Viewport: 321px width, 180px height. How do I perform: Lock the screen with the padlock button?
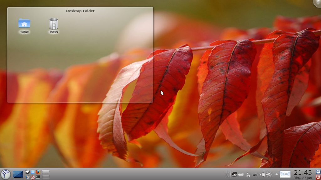coord(317,172)
